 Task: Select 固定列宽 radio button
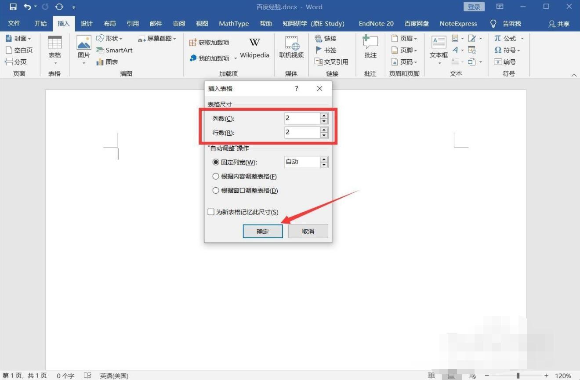point(215,162)
